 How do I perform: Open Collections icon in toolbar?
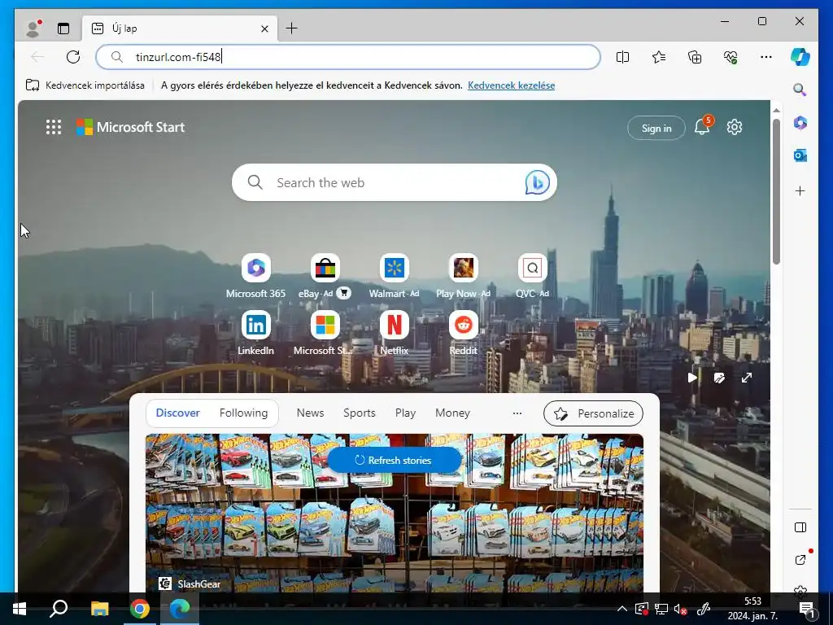695,57
